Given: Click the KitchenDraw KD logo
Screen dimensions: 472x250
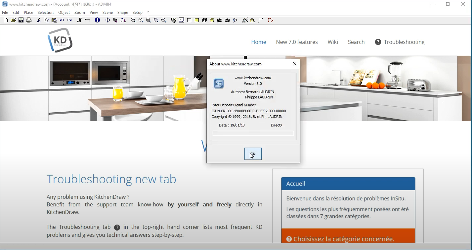Looking at the screenshot, I should [60, 40].
